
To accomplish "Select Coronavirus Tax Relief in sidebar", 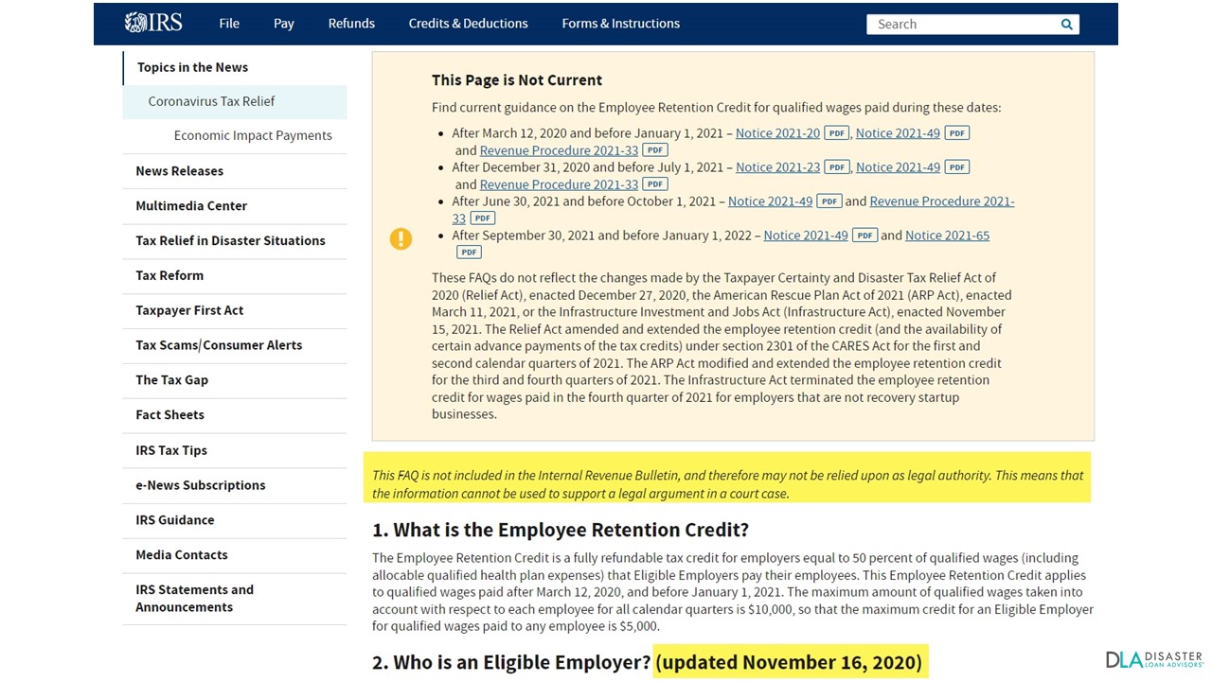I will point(211,101).
